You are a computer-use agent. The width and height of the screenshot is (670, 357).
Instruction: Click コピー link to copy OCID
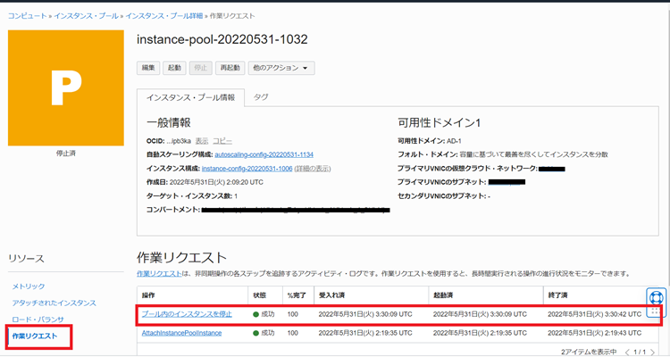[222, 141]
